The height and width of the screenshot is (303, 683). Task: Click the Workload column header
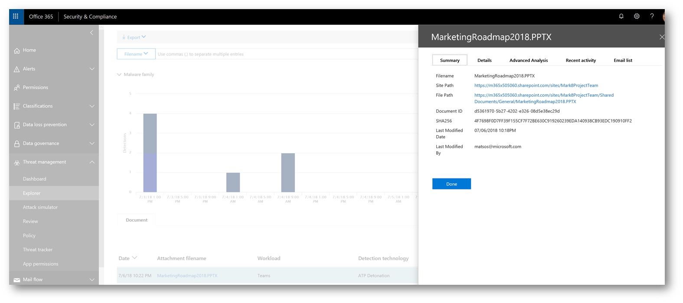point(269,258)
